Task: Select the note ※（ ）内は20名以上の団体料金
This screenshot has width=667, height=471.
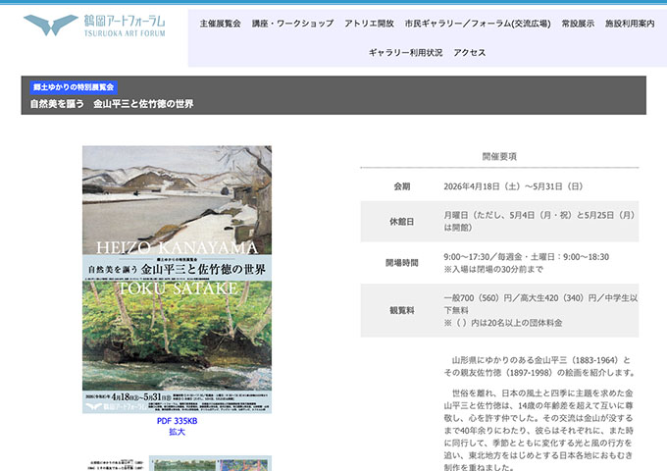Action: [503, 323]
